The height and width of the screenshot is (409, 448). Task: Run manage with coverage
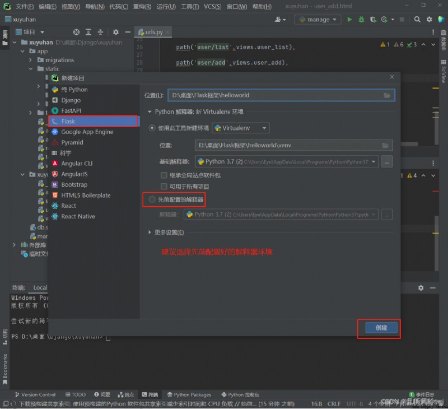(x=373, y=20)
